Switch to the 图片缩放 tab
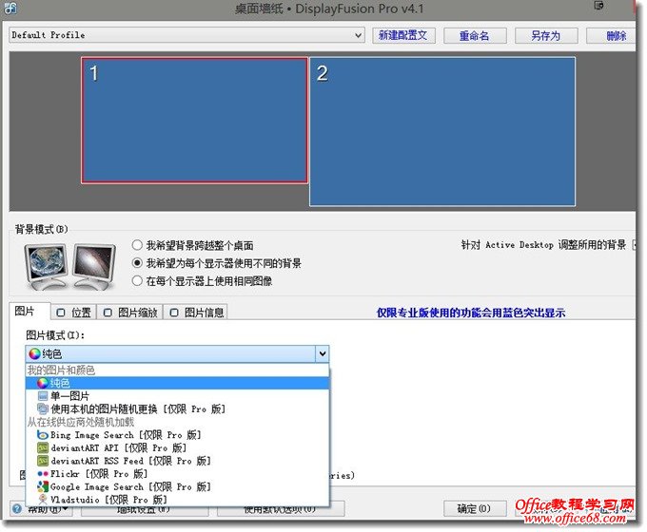Image resolution: width=647 pixels, height=532 pixels. tap(130, 313)
